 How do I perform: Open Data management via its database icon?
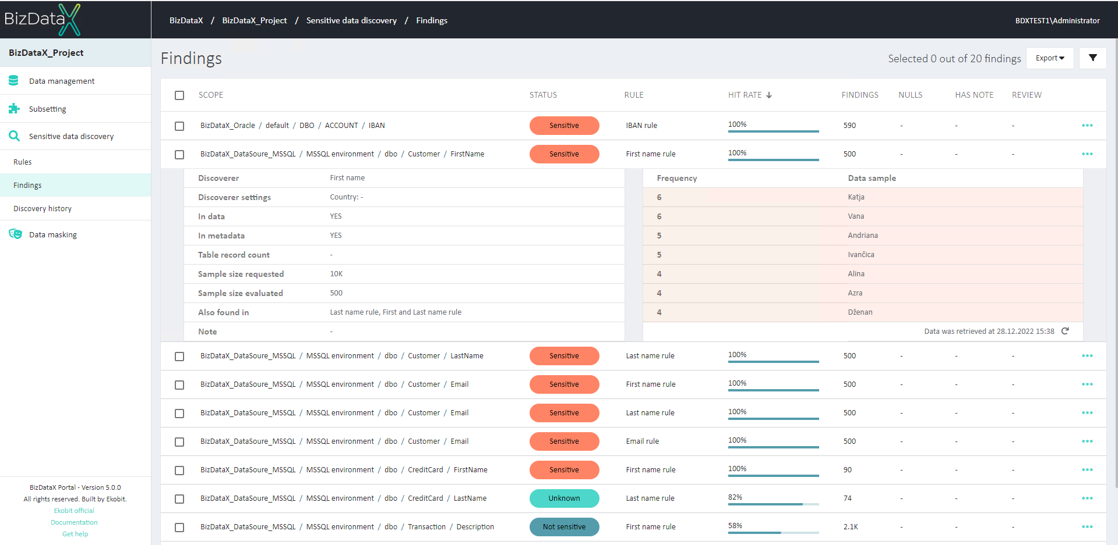click(13, 81)
